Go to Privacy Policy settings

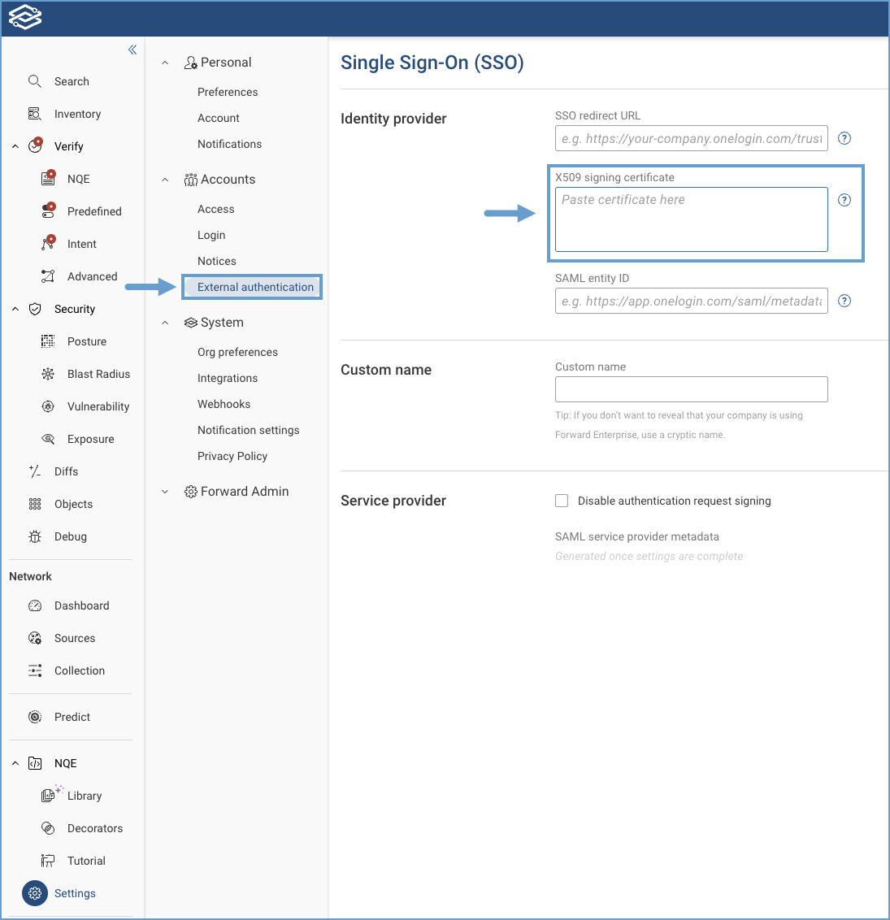point(232,456)
